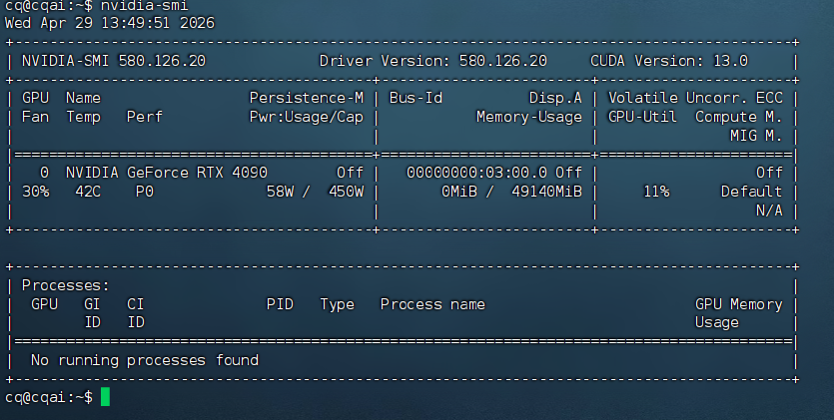
Task: Click the "GPU-Util" header
Action: click(x=642, y=117)
